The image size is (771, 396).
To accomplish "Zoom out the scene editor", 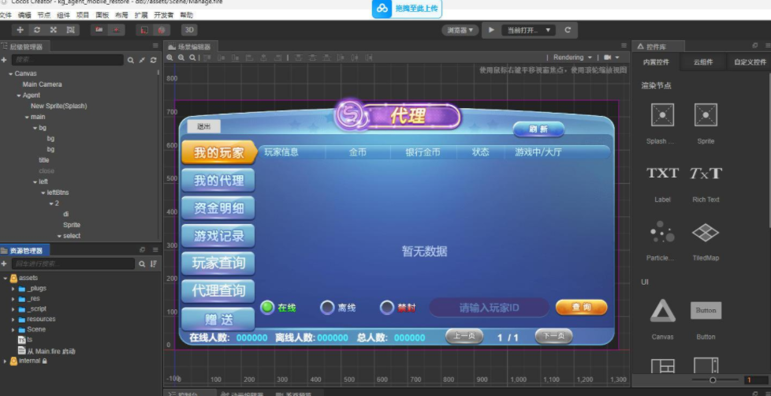I will (x=181, y=58).
